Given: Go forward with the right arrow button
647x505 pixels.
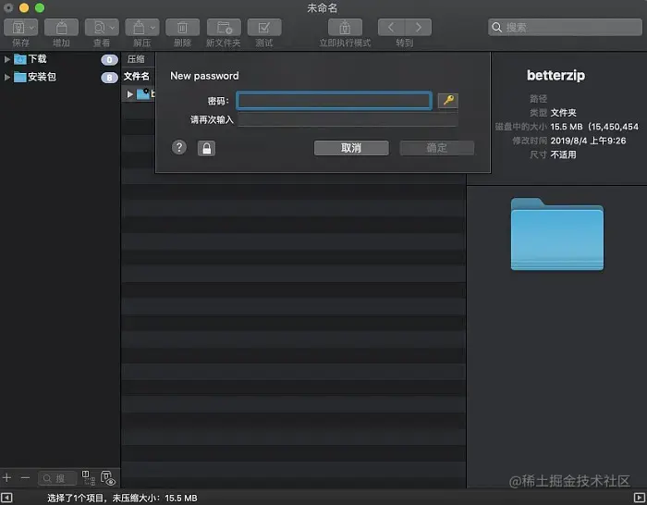Looking at the screenshot, I should 419,28.
